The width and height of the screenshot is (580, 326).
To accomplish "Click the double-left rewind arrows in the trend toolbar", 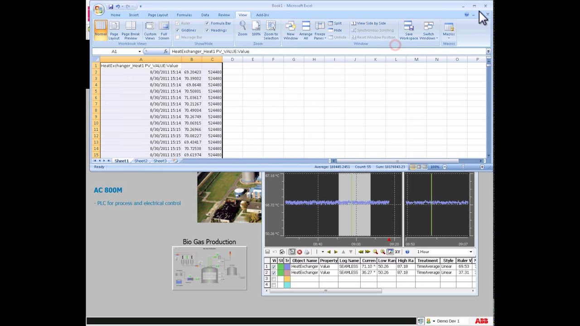I will [361, 252].
